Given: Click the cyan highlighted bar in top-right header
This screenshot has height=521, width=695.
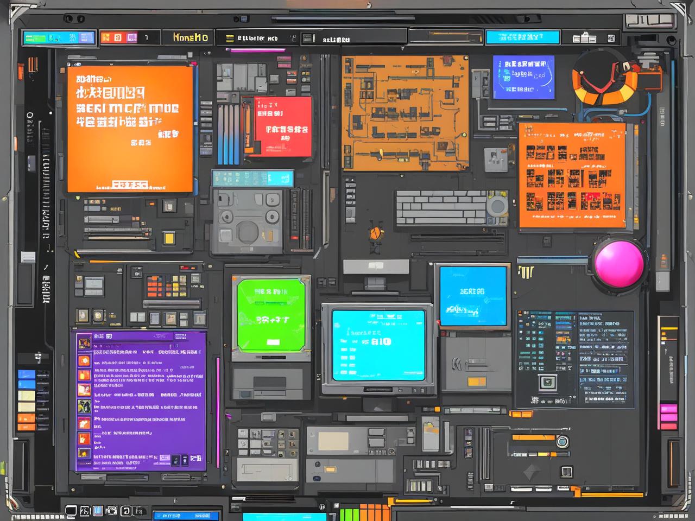Looking at the screenshot, I should [x=522, y=37].
